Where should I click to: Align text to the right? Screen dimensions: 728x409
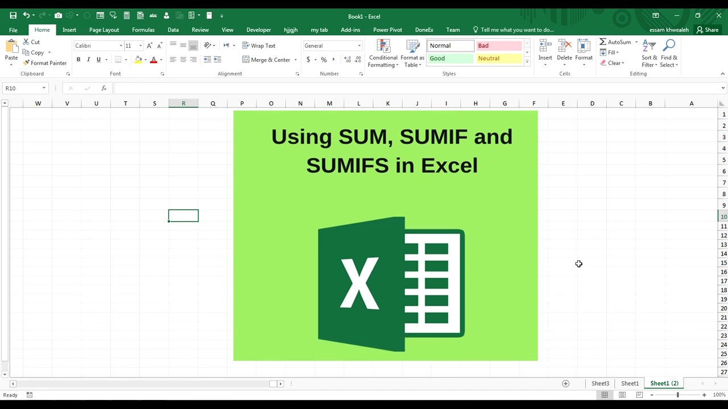click(193, 60)
